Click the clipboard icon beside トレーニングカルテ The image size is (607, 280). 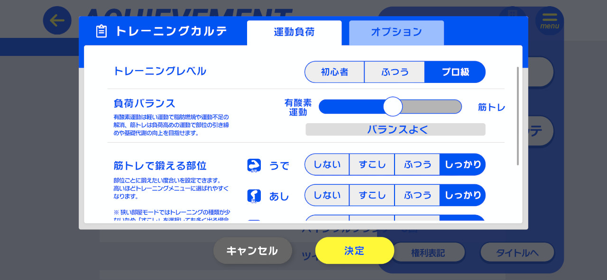click(x=101, y=31)
